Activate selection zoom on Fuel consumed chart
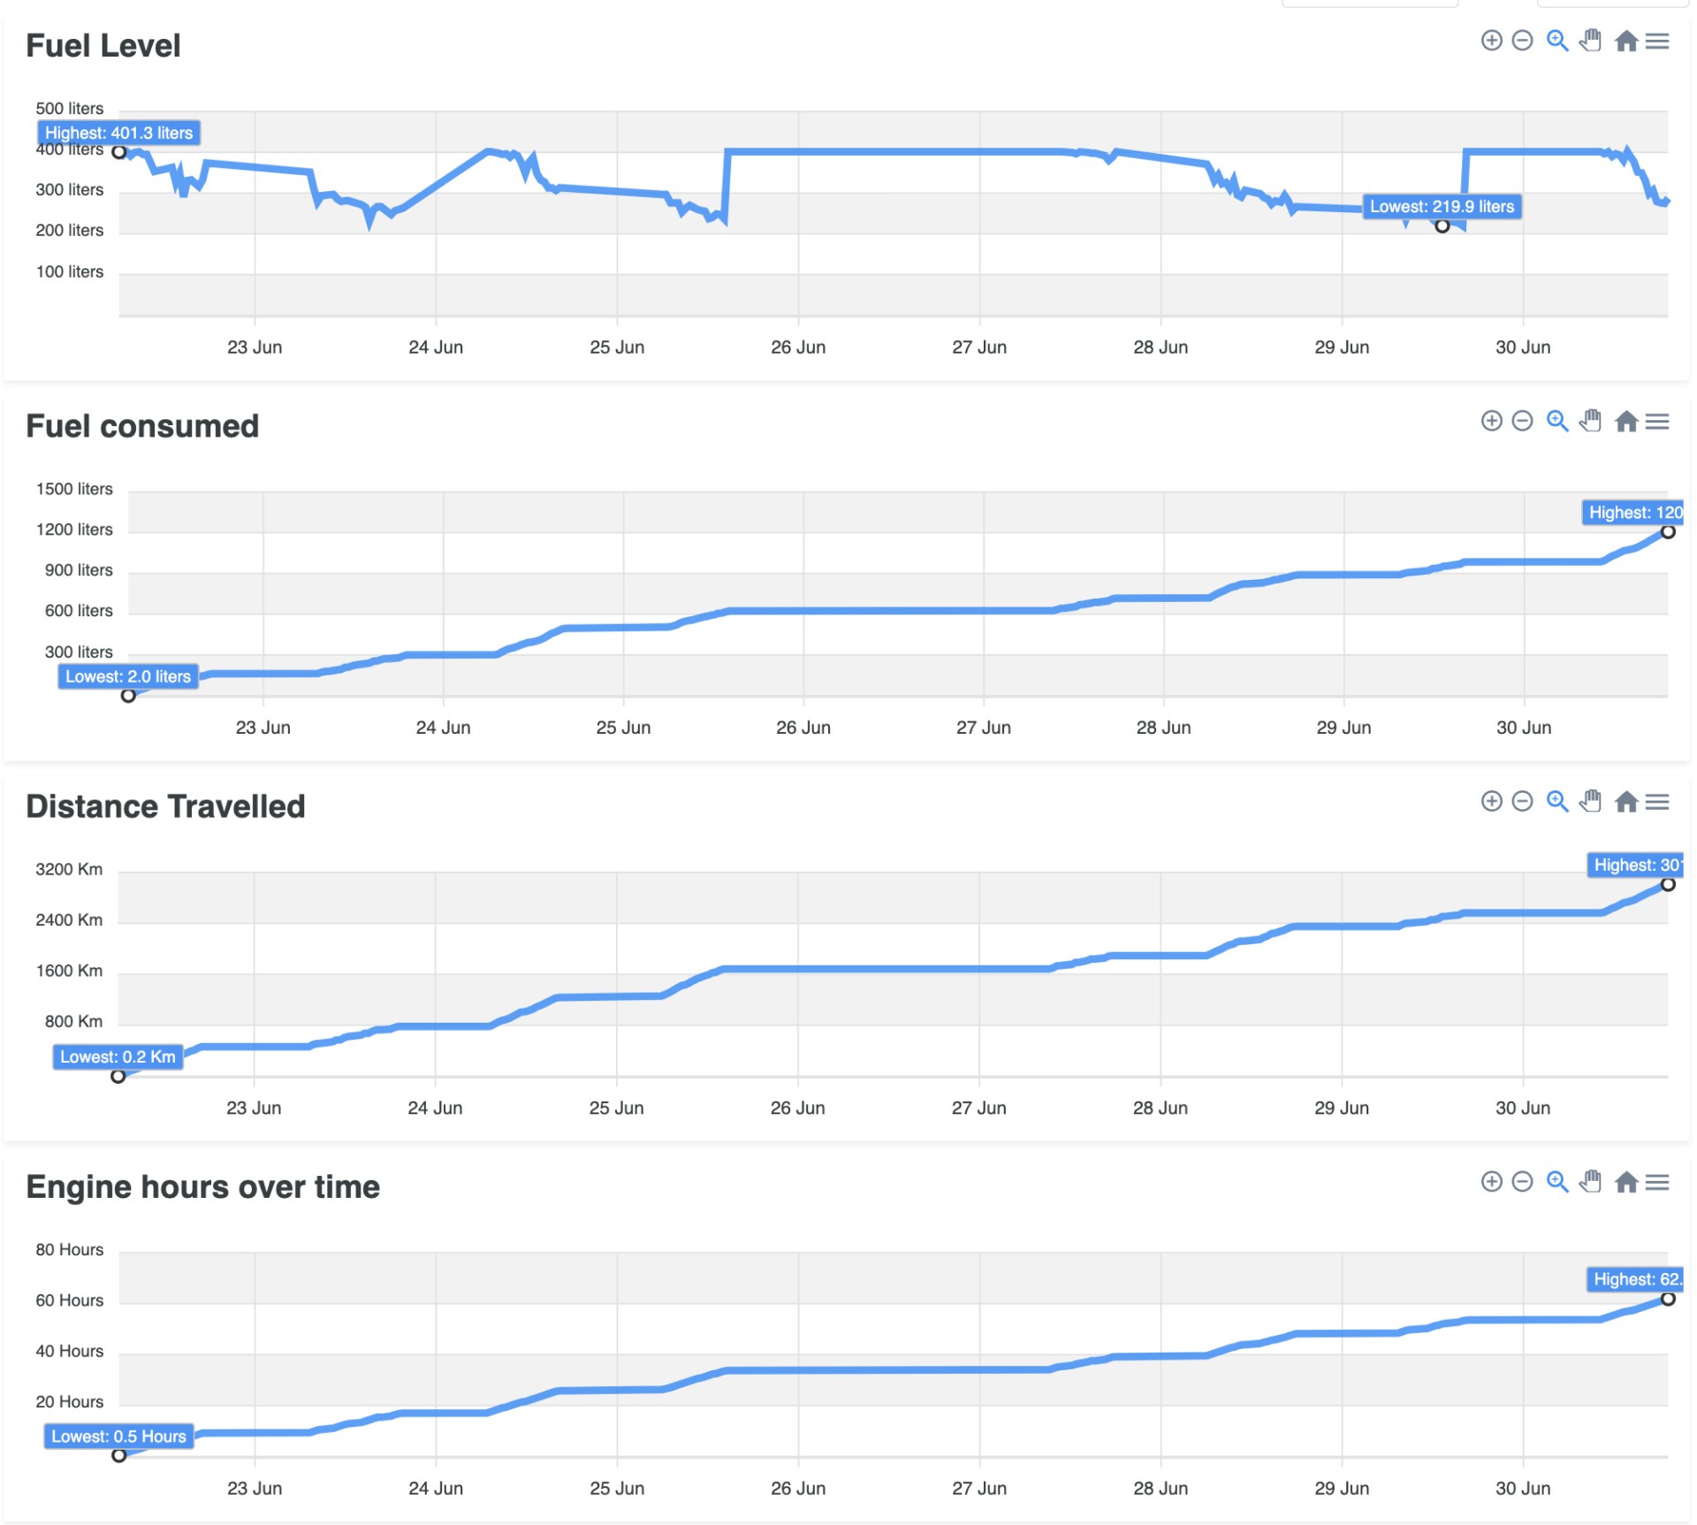Viewport: 1697px width, 1525px height. click(1557, 422)
